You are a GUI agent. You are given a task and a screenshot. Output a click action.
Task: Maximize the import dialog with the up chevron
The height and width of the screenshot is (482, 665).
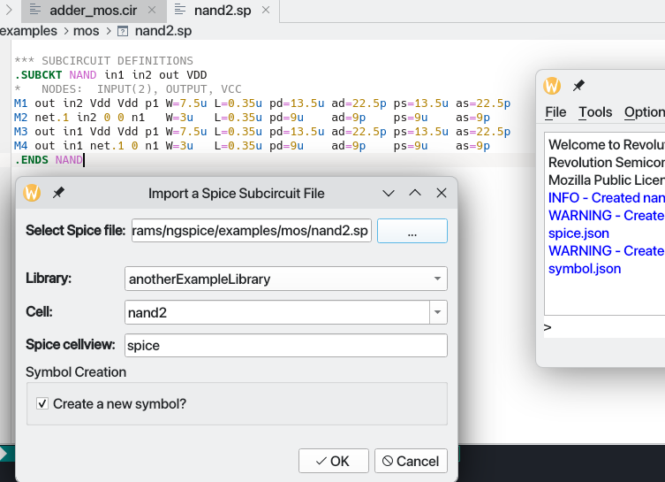(x=415, y=193)
